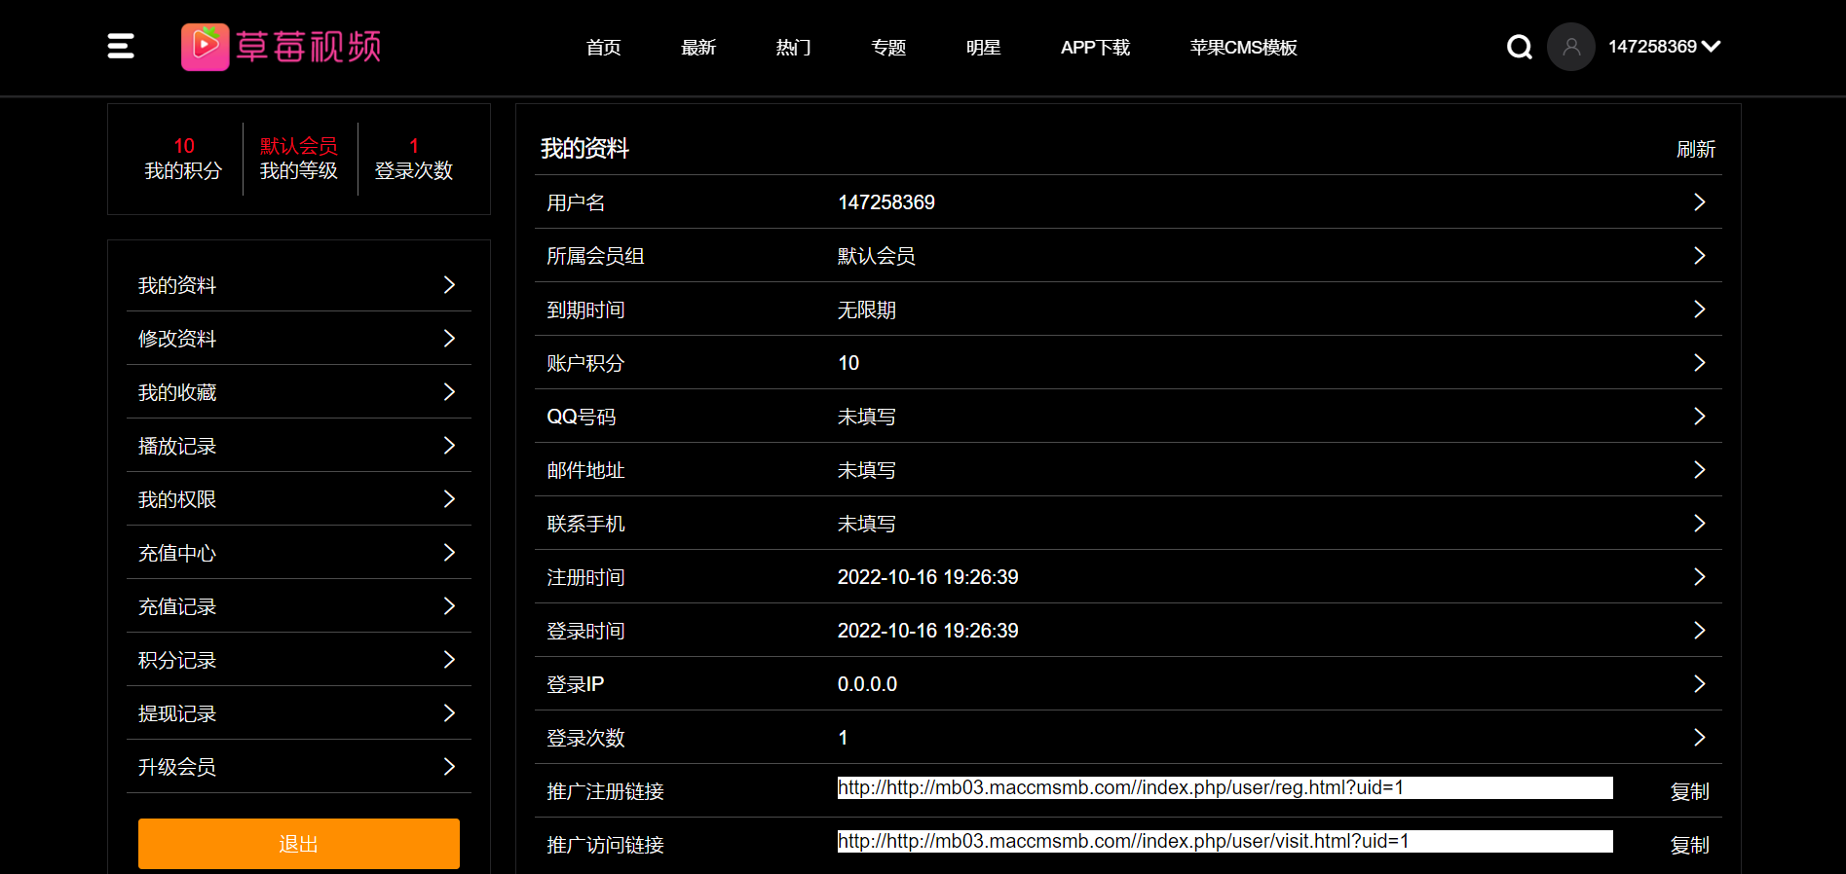Expand the 充值中心 sidebar entry

298,553
